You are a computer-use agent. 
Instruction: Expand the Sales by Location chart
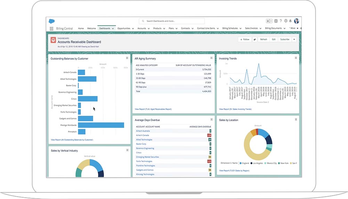point(296,119)
